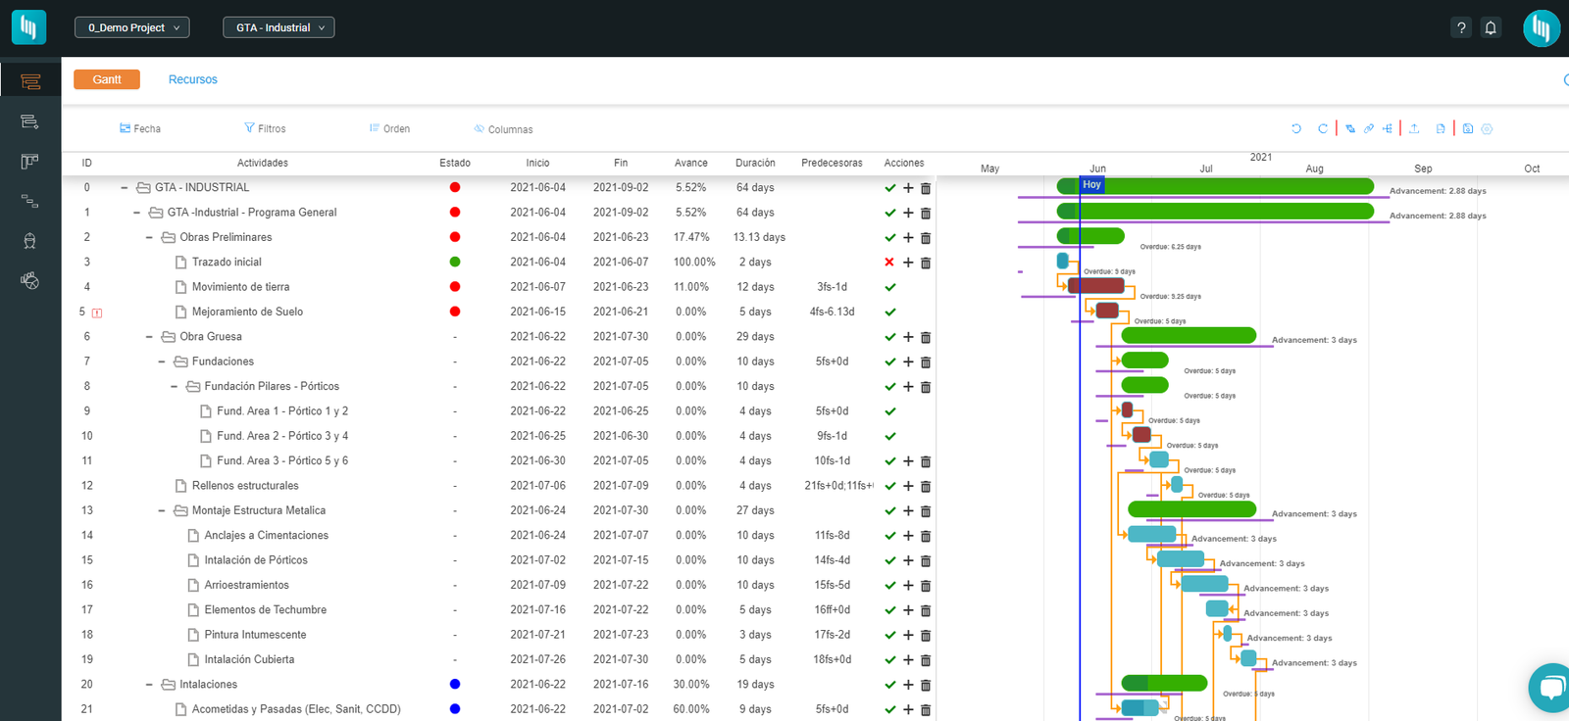
Task: Click the green check for Pintura Intumescente
Action: coord(890,636)
